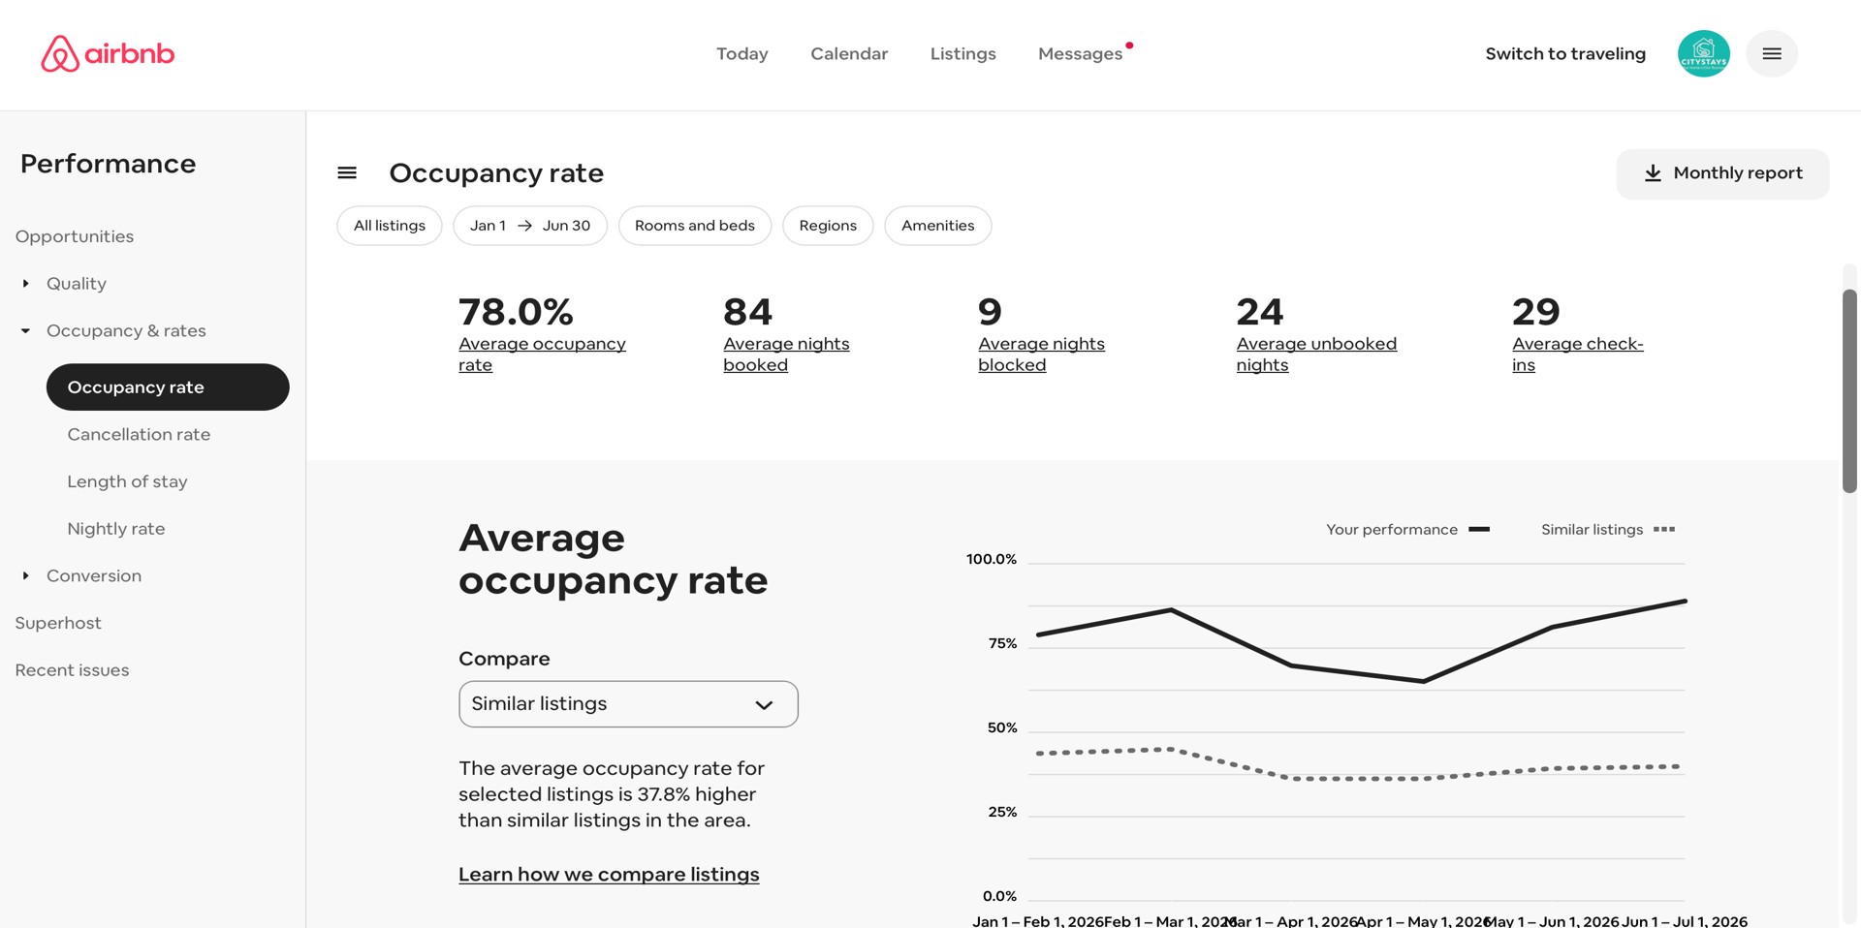This screenshot has width=1861, height=928.
Task: Select Length of stay in the sidebar
Action: (127, 481)
